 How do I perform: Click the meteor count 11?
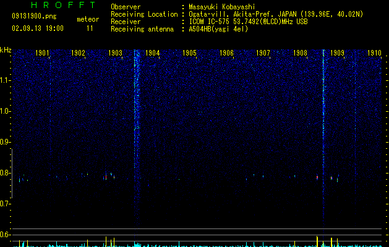[90, 28]
